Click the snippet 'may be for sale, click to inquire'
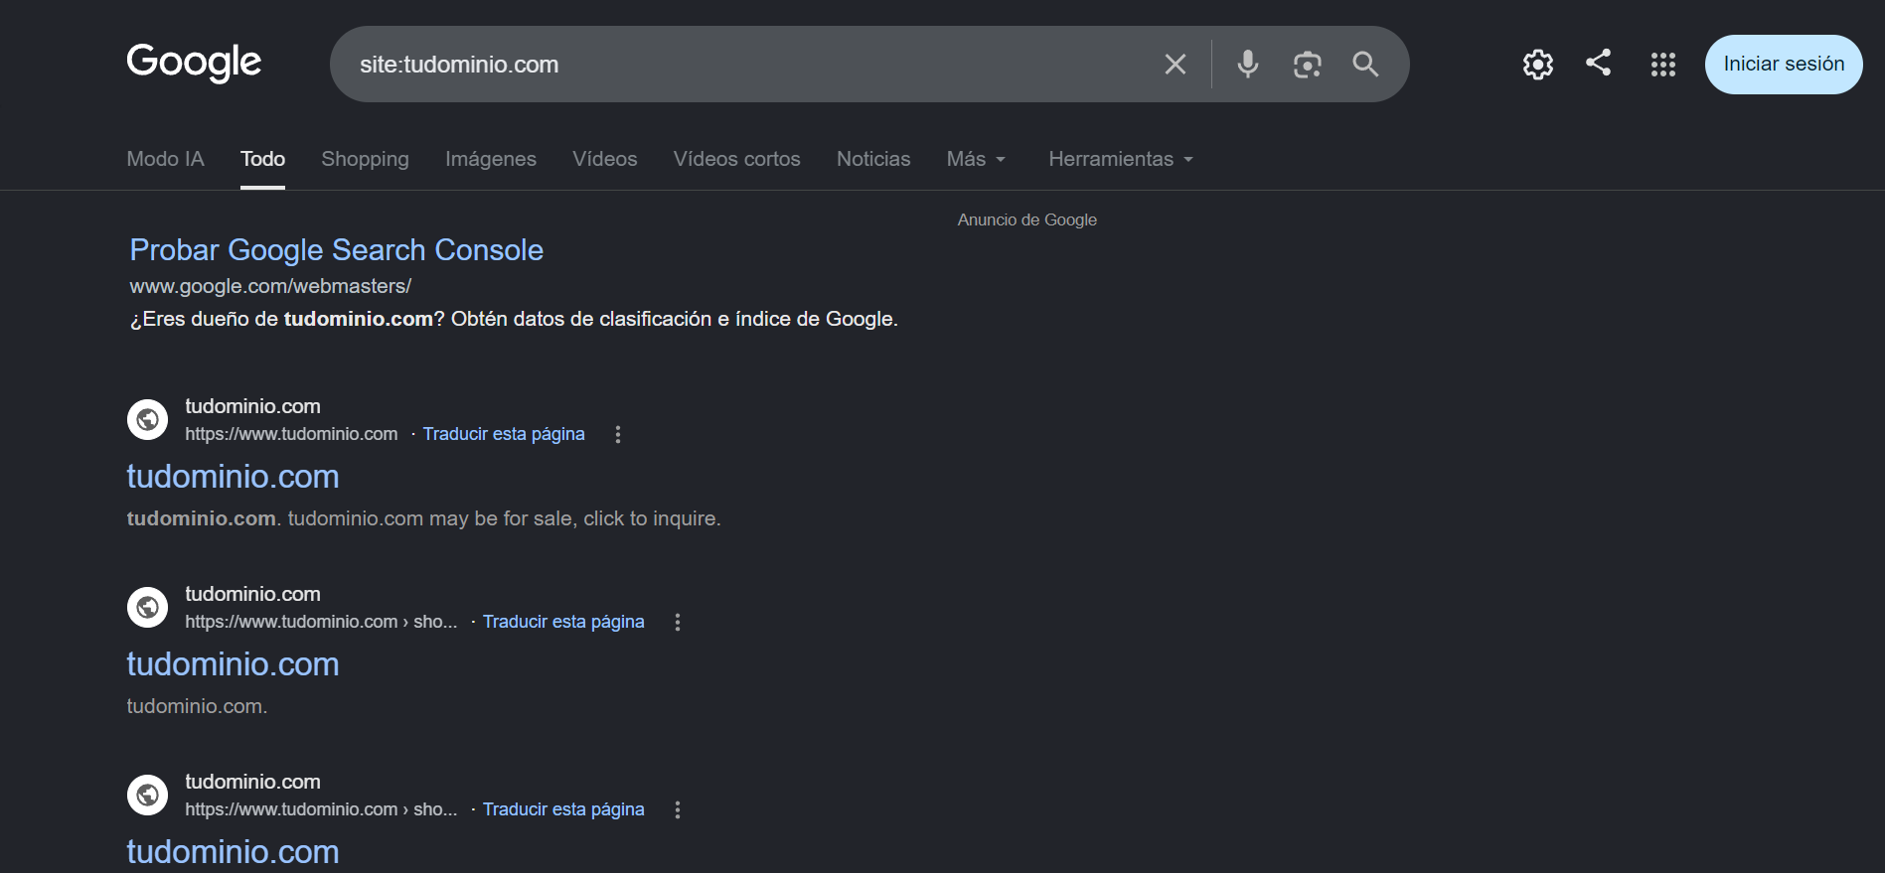This screenshot has width=1885, height=873. (x=574, y=518)
